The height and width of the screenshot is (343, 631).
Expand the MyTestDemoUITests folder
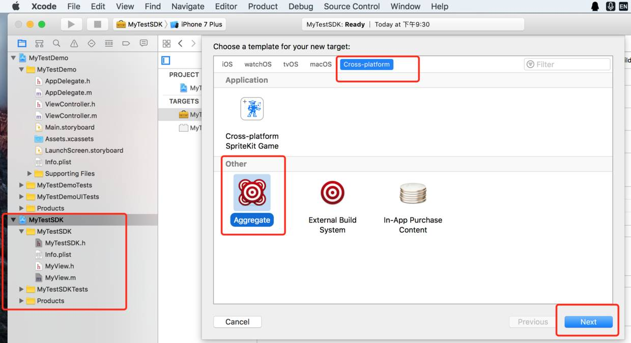pyautogui.click(x=21, y=197)
